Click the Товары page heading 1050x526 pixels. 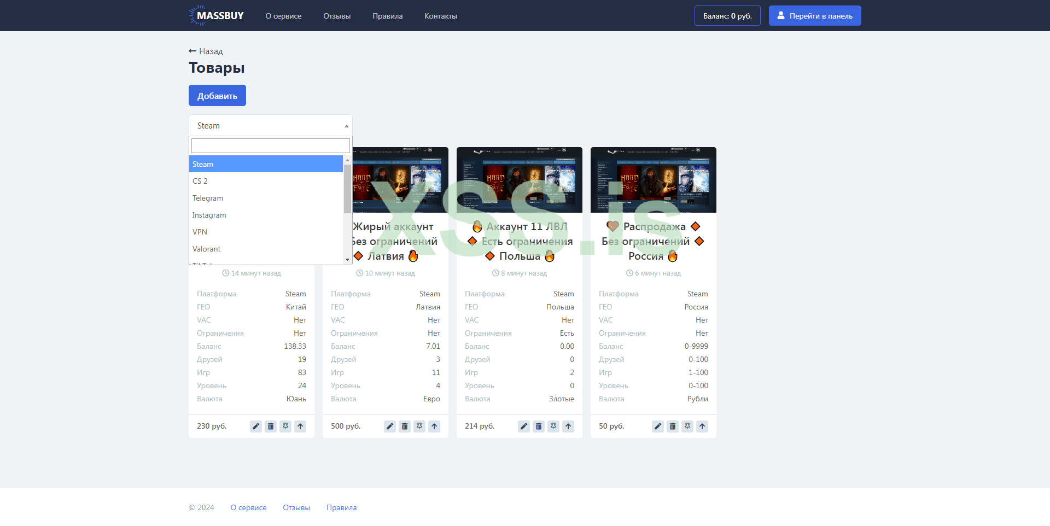pos(217,68)
